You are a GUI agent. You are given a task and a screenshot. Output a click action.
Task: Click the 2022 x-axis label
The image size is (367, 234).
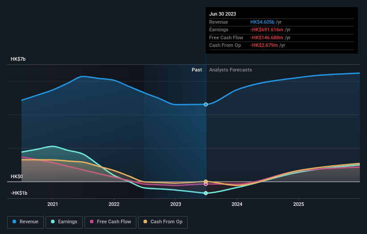coord(114,204)
